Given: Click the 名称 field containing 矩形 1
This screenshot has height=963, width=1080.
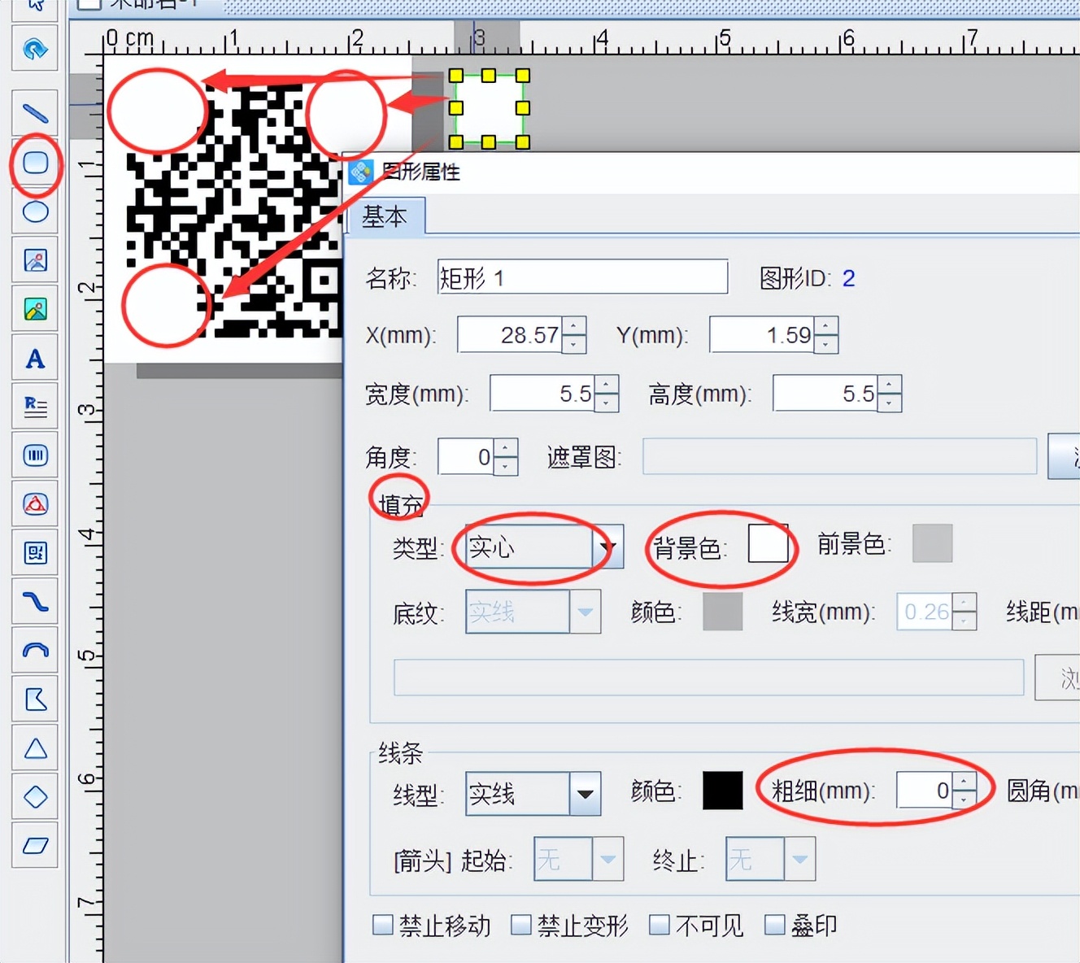Looking at the screenshot, I should click(x=582, y=277).
